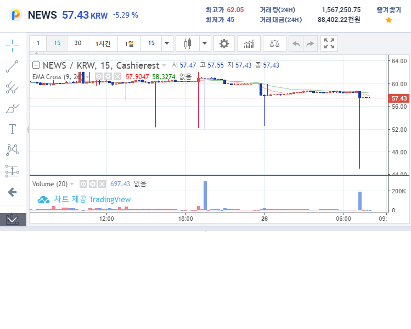Hide the Volume indicator with eye icon
Viewport: 411px width, 329px height.
83,184
